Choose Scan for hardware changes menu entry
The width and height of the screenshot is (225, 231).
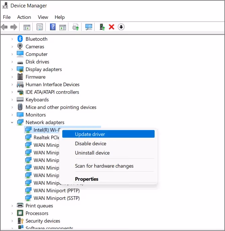[108, 166]
